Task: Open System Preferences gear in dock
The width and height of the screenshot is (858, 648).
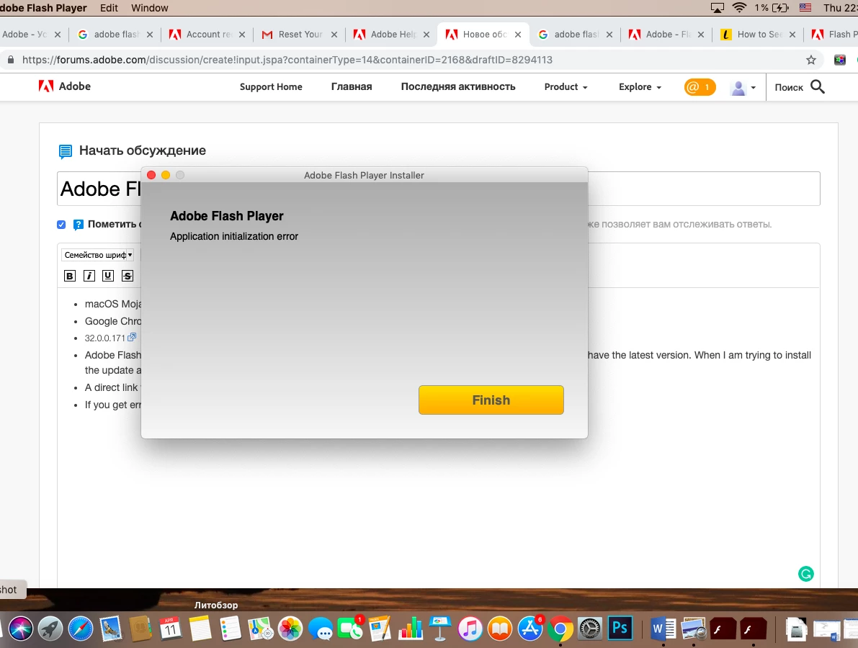Action: (x=590, y=629)
